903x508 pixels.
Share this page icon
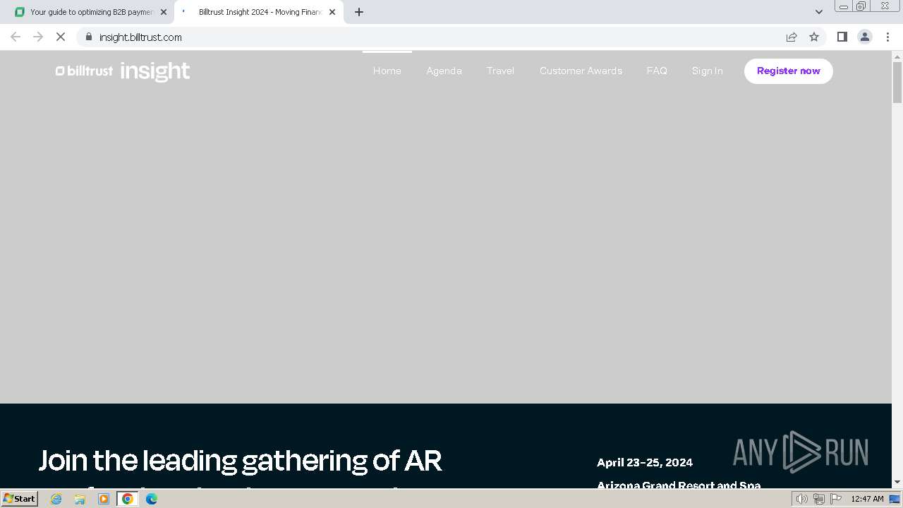point(792,37)
